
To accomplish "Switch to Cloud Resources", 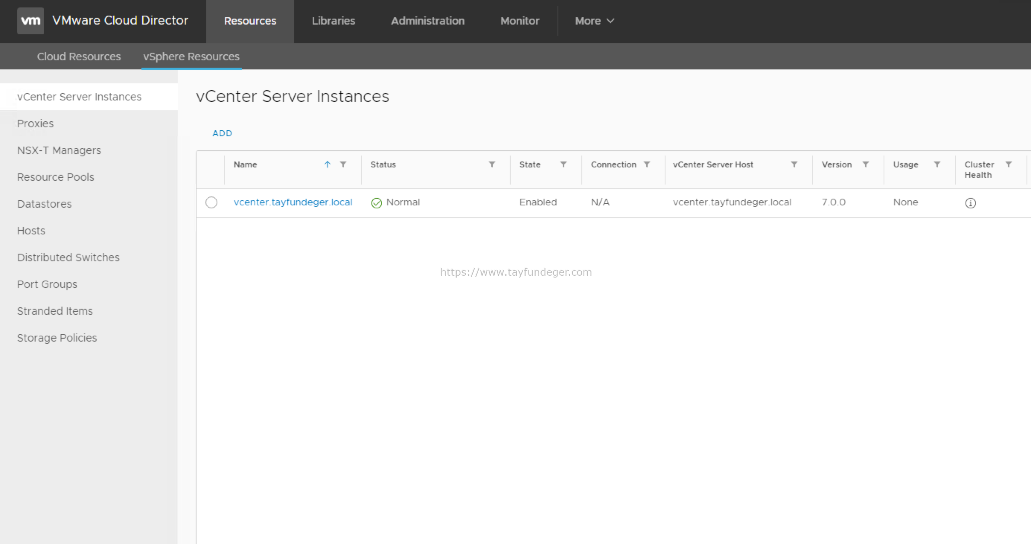I will click(x=79, y=57).
